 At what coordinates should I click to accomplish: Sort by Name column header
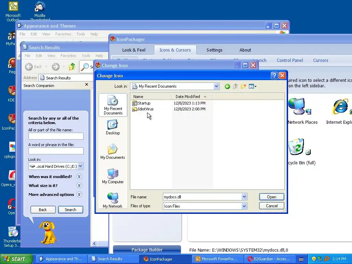point(151,97)
